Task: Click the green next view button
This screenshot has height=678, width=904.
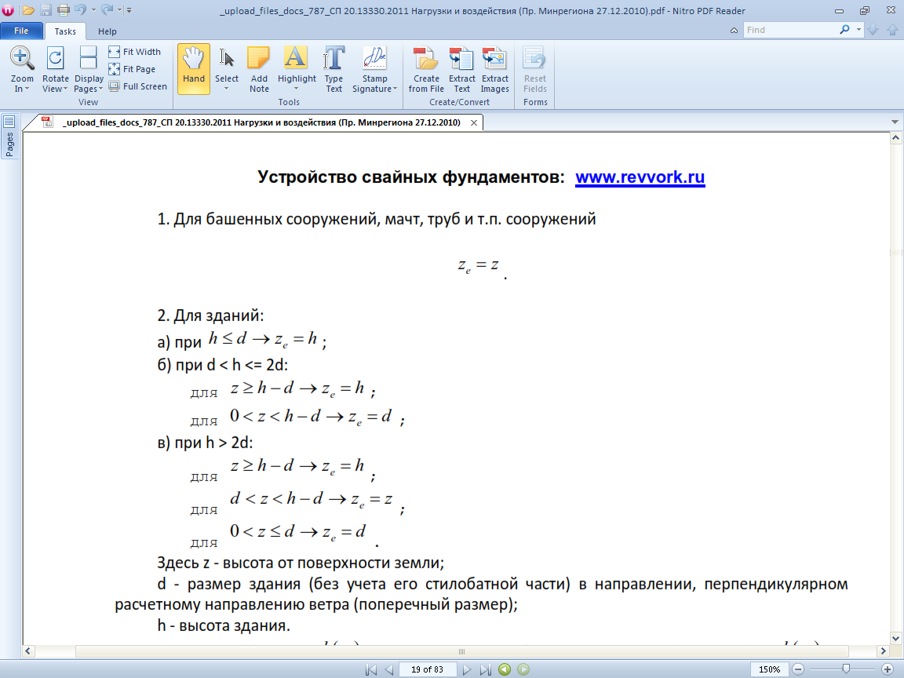Action: click(x=523, y=669)
